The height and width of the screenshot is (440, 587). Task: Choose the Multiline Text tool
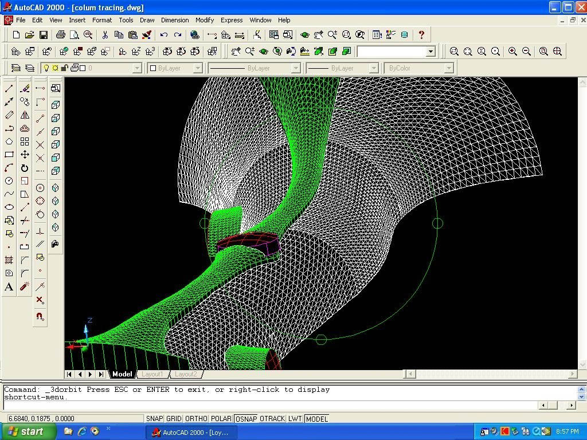click(x=9, y=287)
